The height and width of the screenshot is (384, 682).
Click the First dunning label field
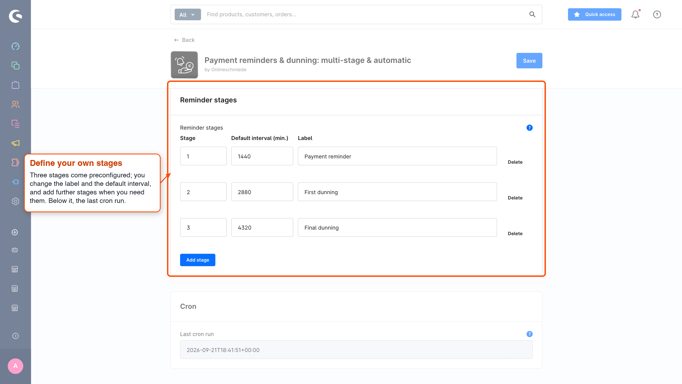[397, 192]
